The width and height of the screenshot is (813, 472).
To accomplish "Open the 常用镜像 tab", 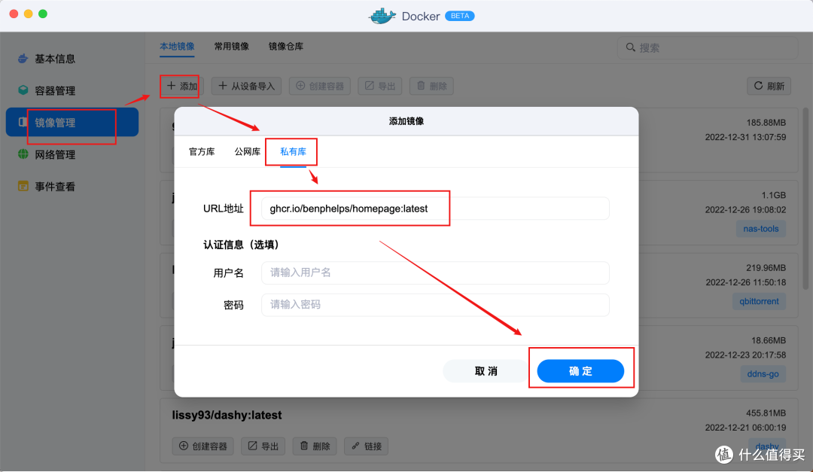I will (x=231, y=46).
